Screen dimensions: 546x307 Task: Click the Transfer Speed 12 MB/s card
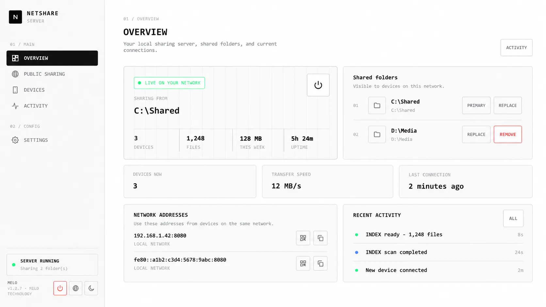(328, 181)
